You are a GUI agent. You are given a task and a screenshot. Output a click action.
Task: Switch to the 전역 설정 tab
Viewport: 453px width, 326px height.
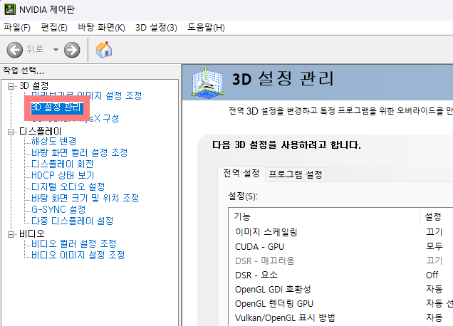[x=241, y=174]
